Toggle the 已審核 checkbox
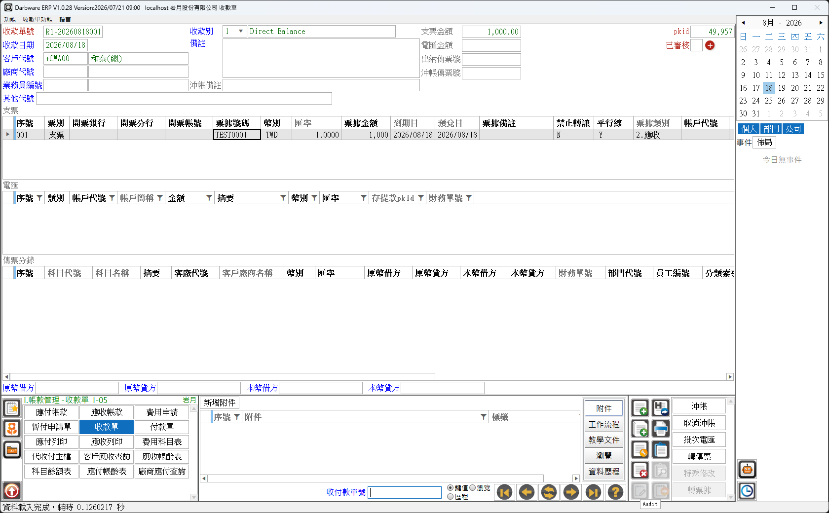 [x=696, y=45]
